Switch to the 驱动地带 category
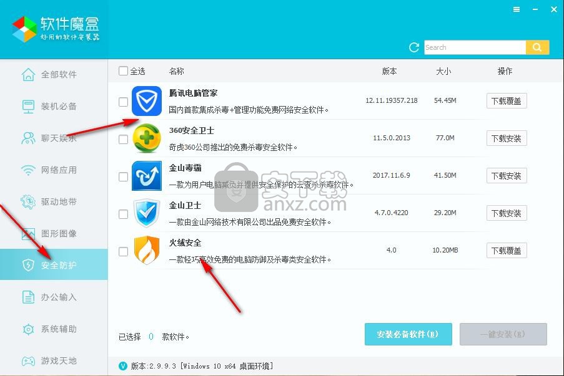564x376 pixels. coord(54,202)
